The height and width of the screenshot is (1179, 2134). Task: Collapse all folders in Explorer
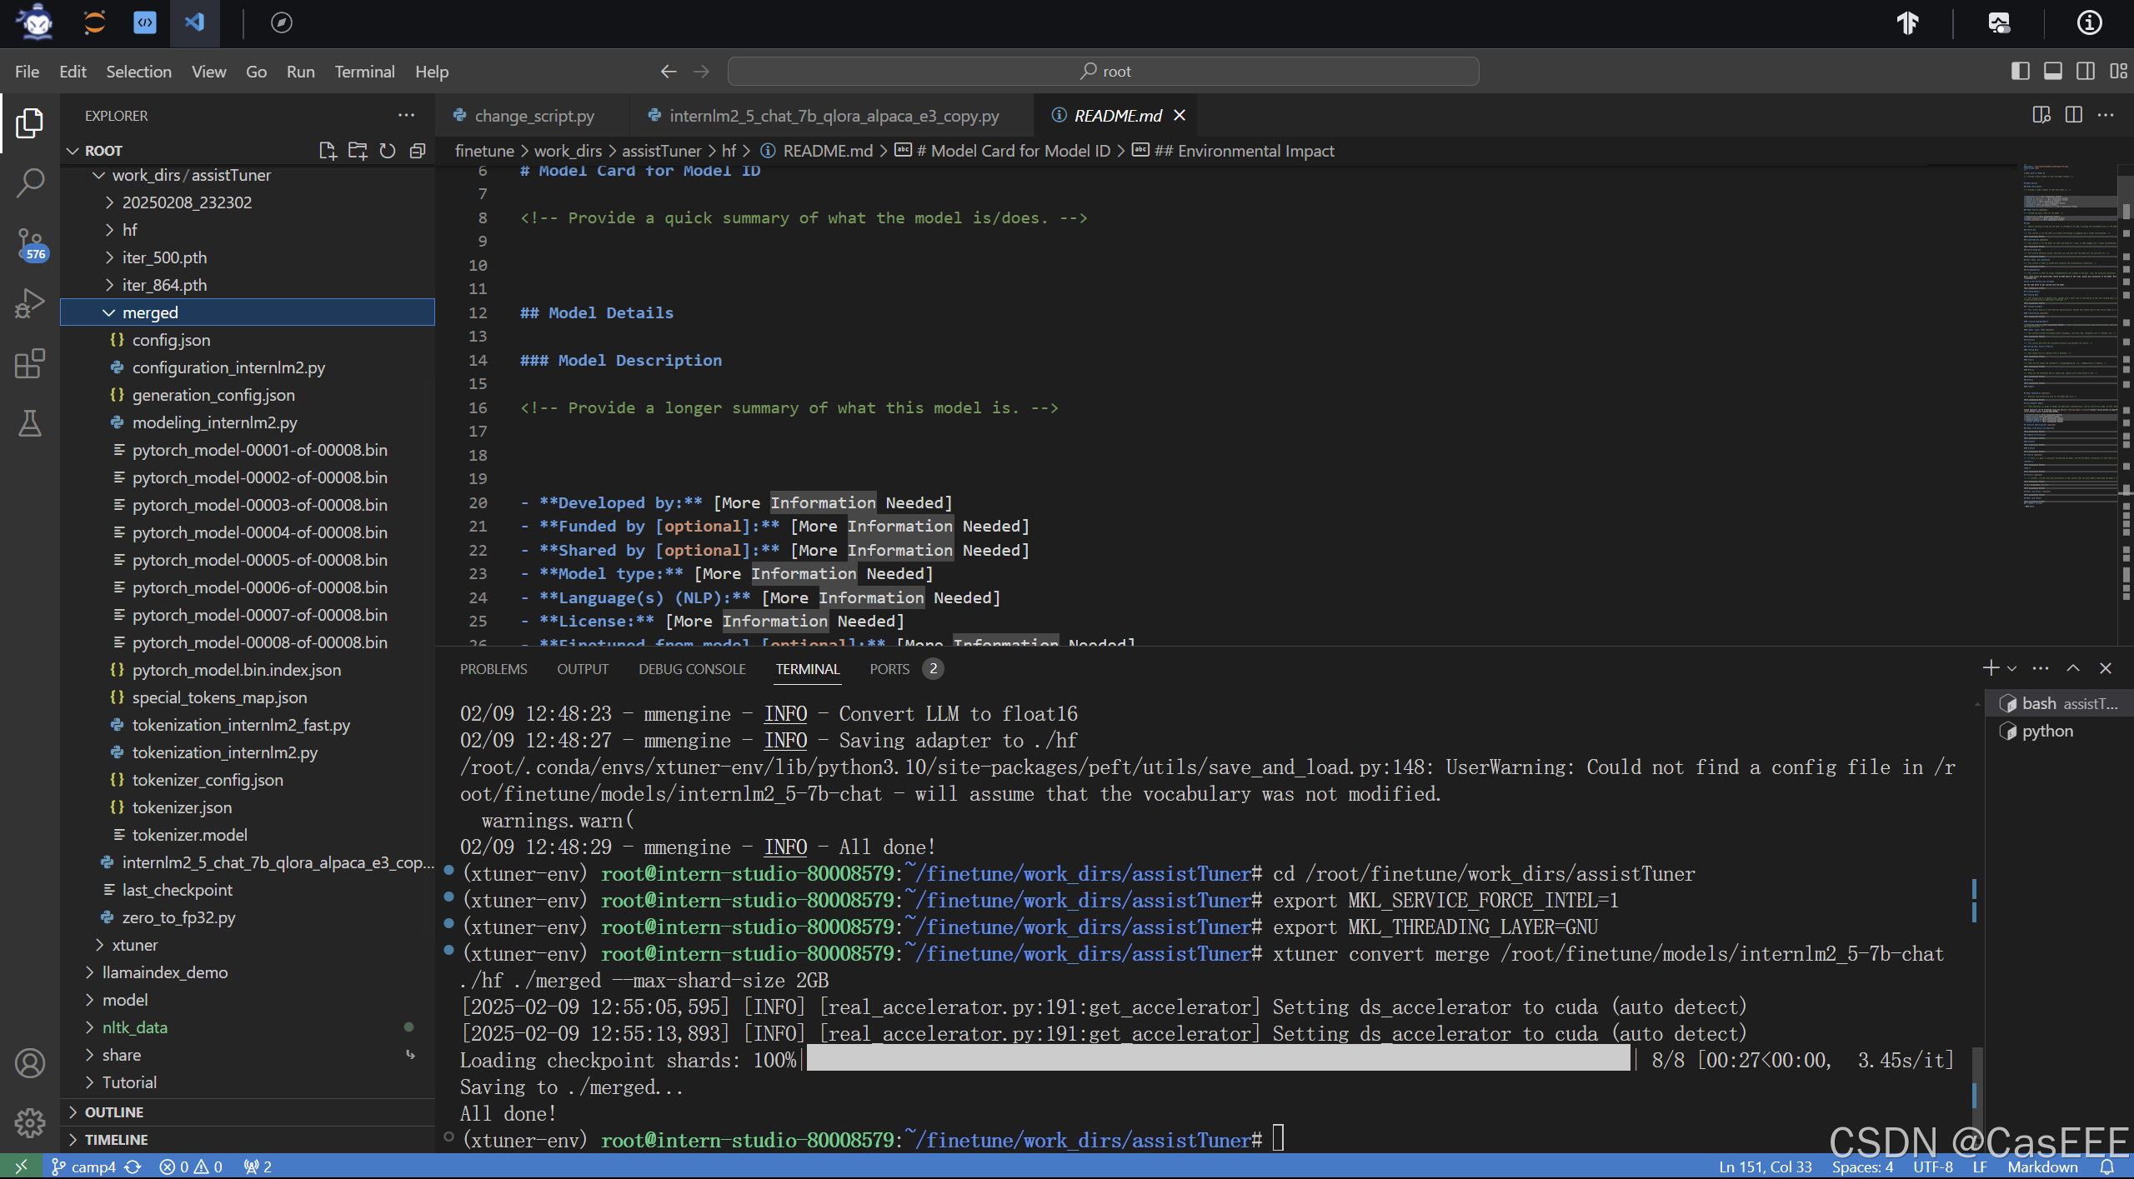tap(418, 151)
